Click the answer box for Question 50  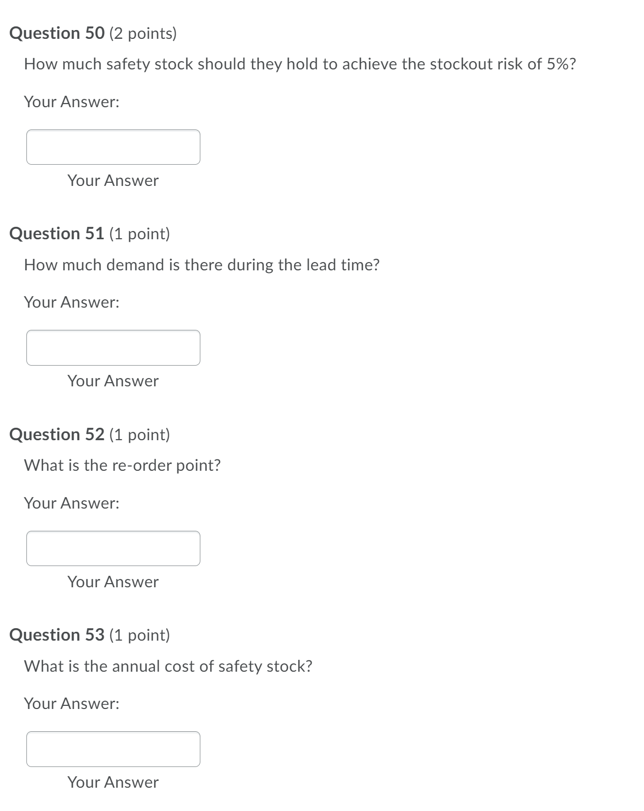coord(113,148)
